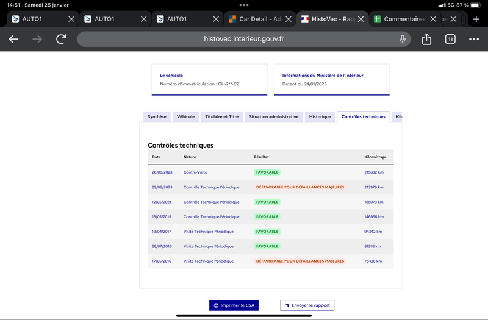Close the third AUTO1 tab
This screenshot has height=320, width=488.
[216, 19]
